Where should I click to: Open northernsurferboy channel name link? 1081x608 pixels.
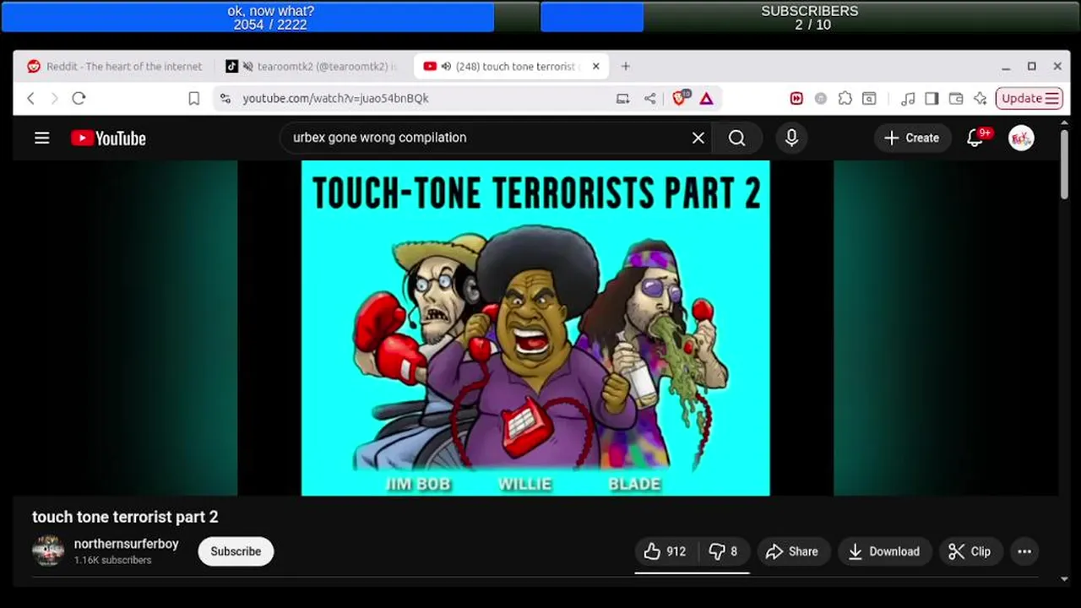pyautogui.click(x=126, y=544)
